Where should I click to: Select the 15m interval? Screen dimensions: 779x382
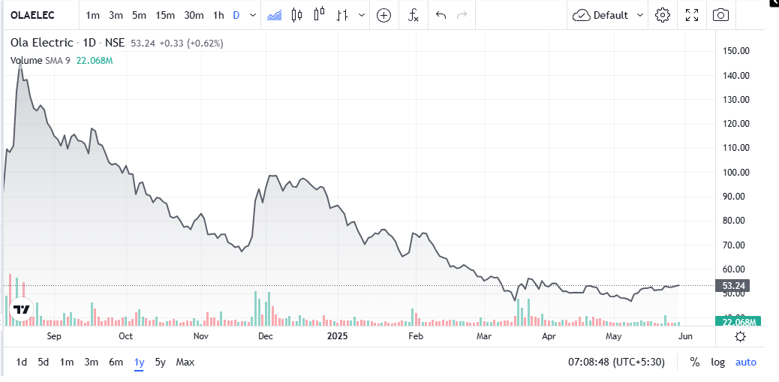[165, 16]
